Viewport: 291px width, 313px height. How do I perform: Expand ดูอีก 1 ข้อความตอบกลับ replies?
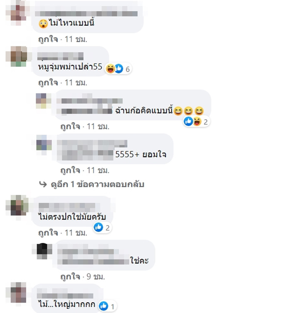tap(97, 184)
